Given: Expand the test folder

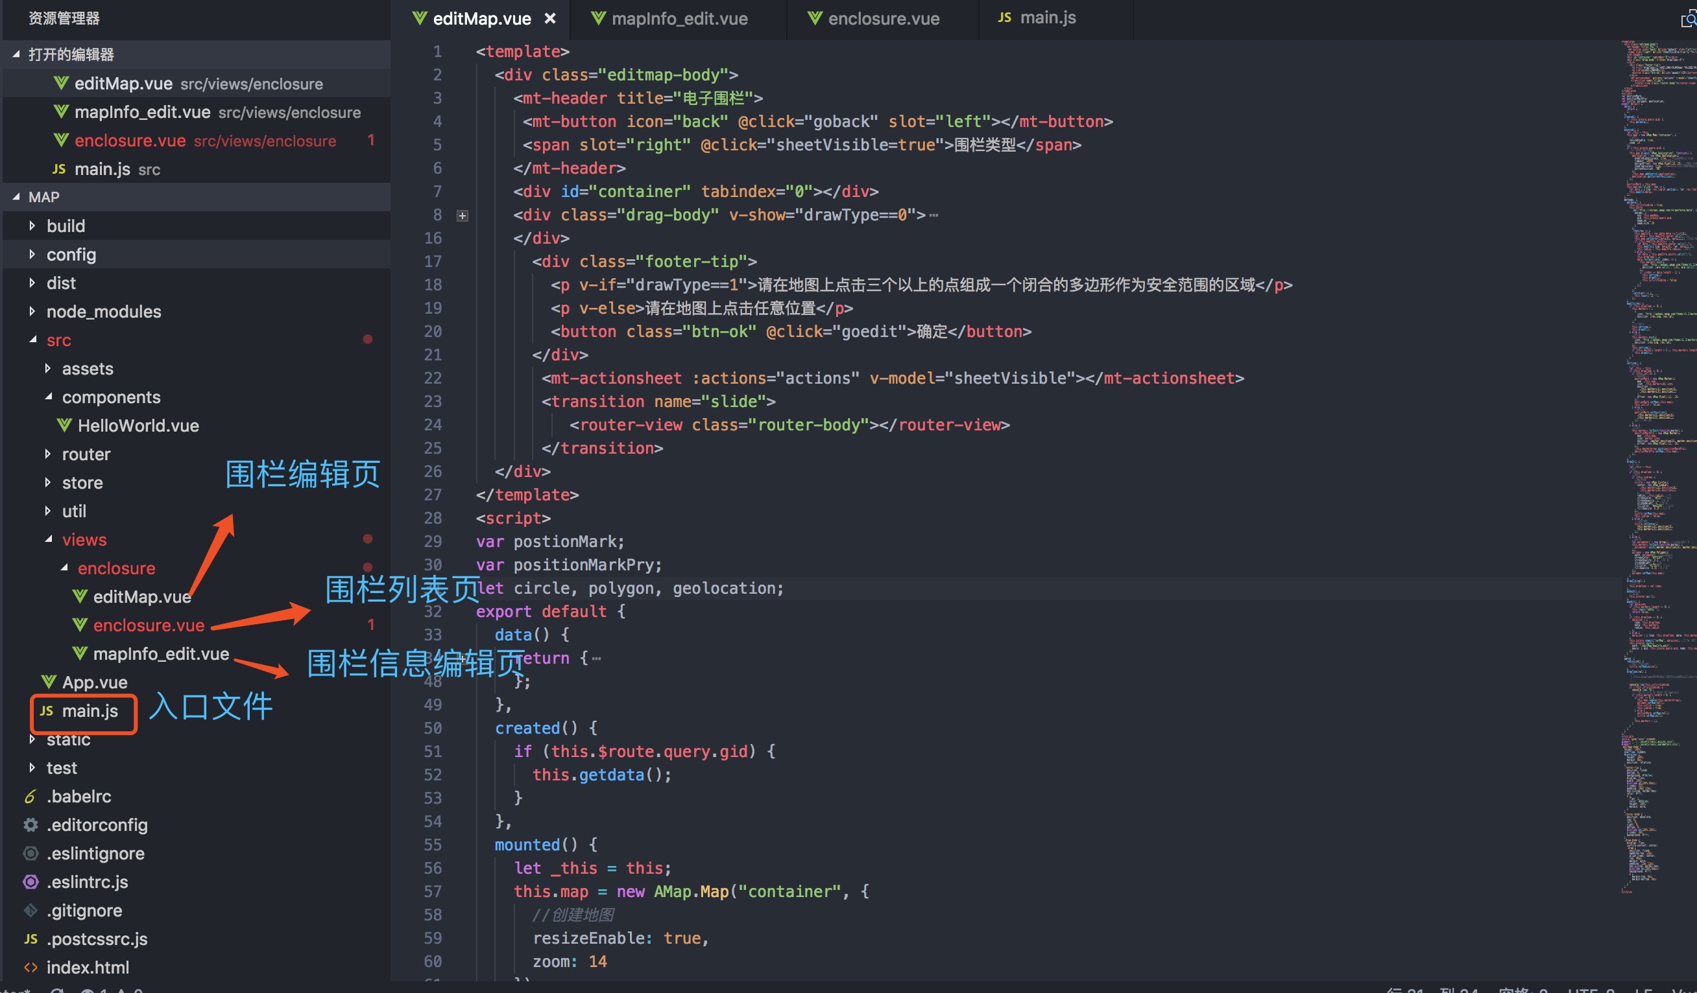Looking at the screenshot, I should (x=32, y=767).
